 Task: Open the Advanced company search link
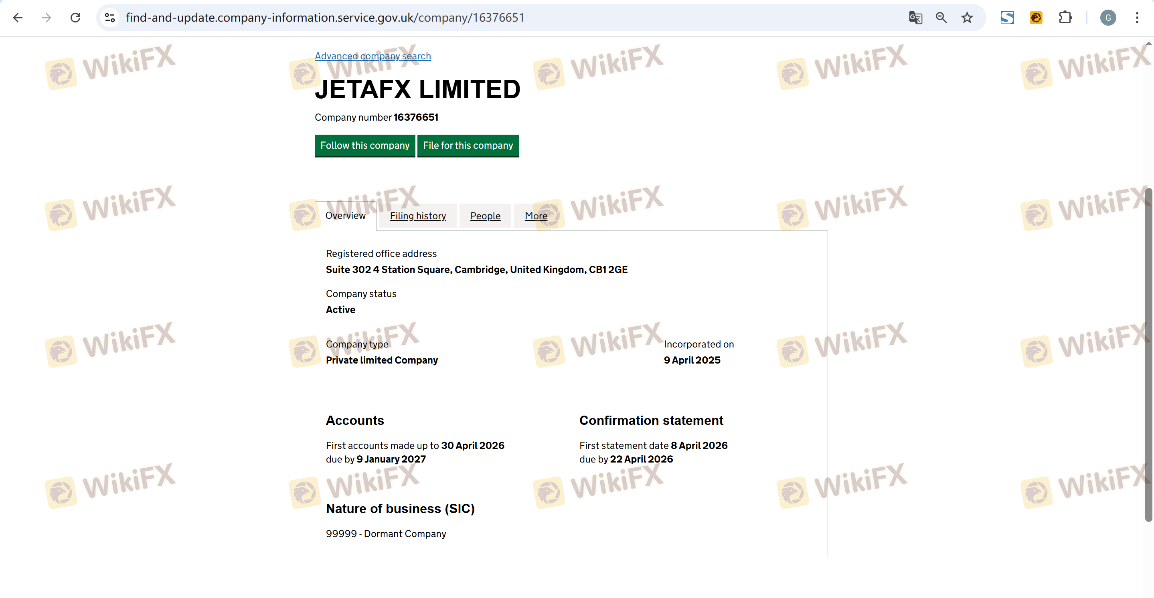coord(373,56)
